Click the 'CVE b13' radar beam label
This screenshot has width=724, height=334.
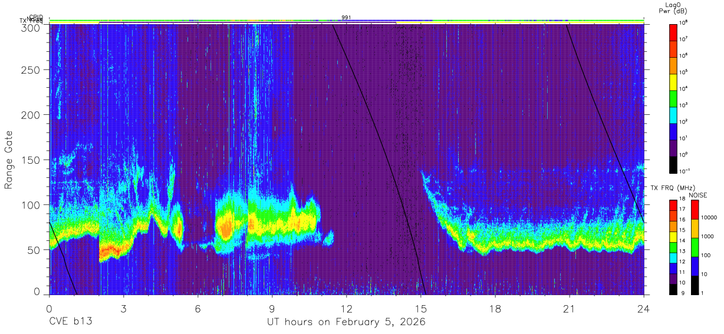click(71, 322)
